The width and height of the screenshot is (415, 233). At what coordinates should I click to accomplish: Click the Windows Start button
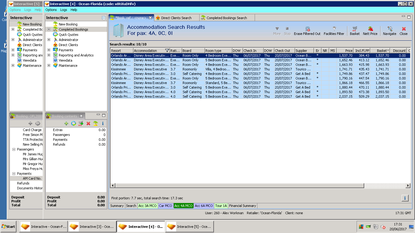(x=8, y=227)
